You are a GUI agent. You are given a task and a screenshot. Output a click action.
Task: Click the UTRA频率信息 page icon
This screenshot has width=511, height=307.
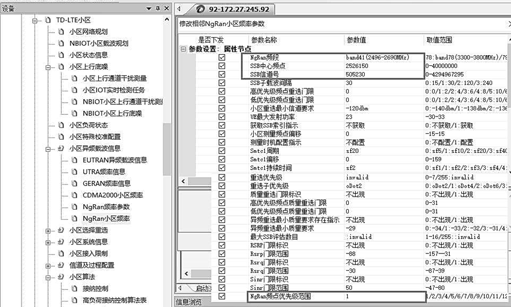(x=74, y=172)
